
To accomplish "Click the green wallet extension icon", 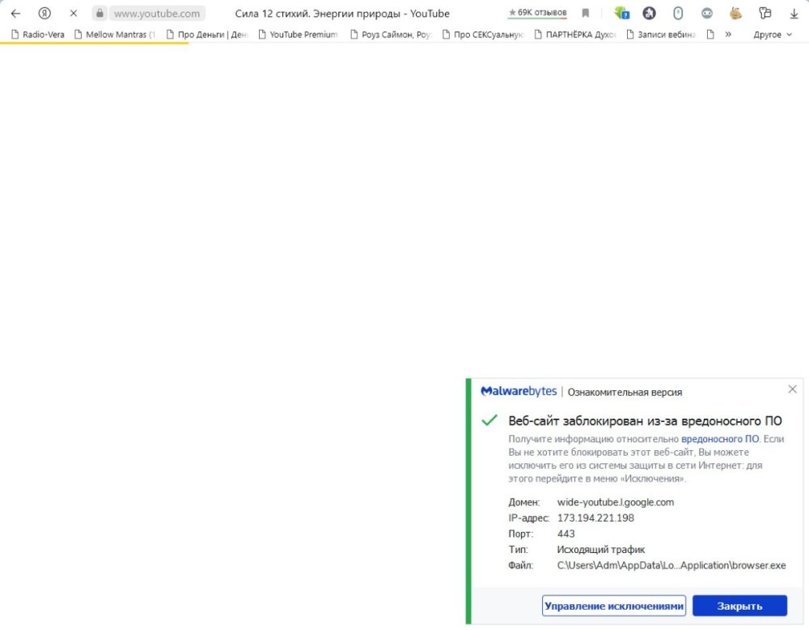I will click(x=620, y=13).
